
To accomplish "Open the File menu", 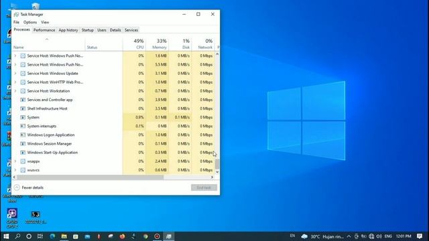I will click(x=16, y=22).
